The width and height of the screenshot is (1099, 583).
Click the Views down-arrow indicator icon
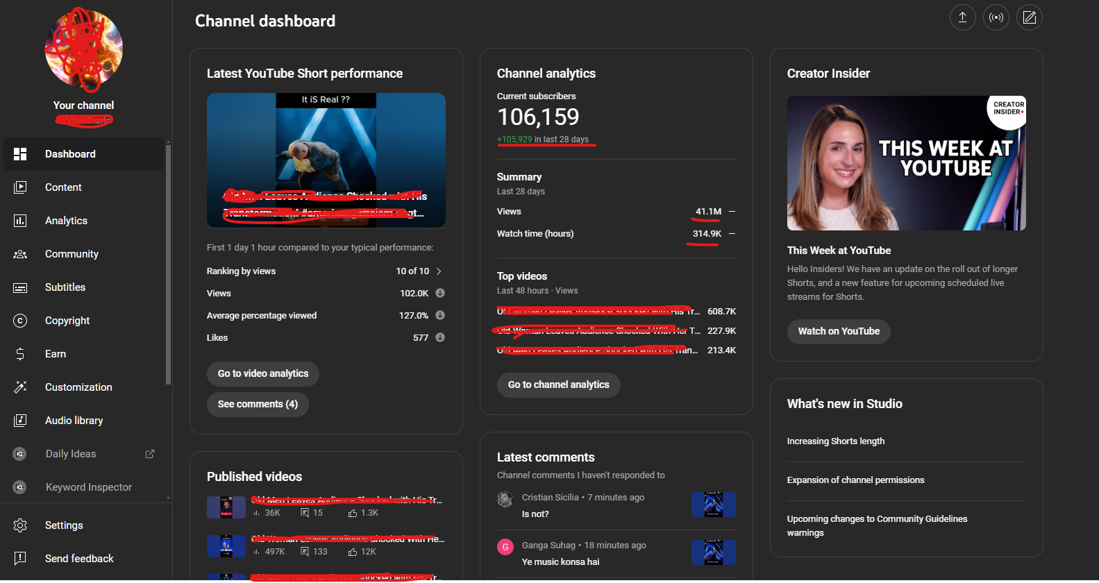coord(440,293)
